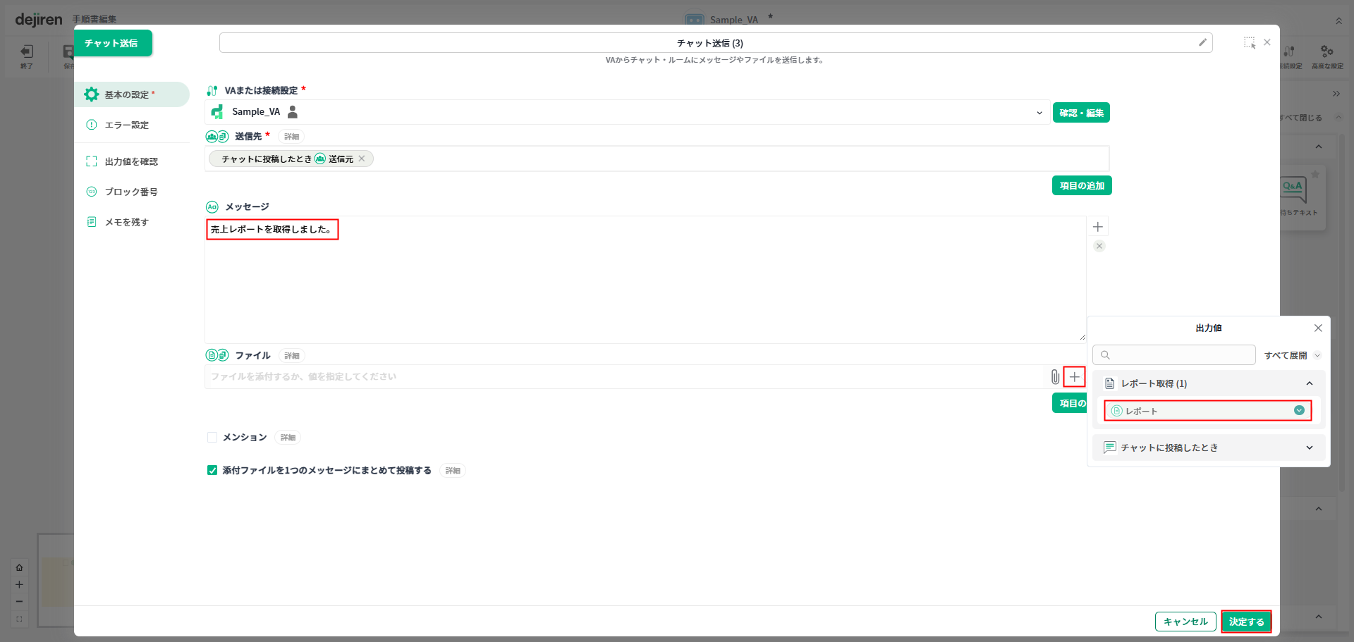1354x642 pixels.
Task: Select 出力値を確認 in the side menu
Action: coord(131,161)
